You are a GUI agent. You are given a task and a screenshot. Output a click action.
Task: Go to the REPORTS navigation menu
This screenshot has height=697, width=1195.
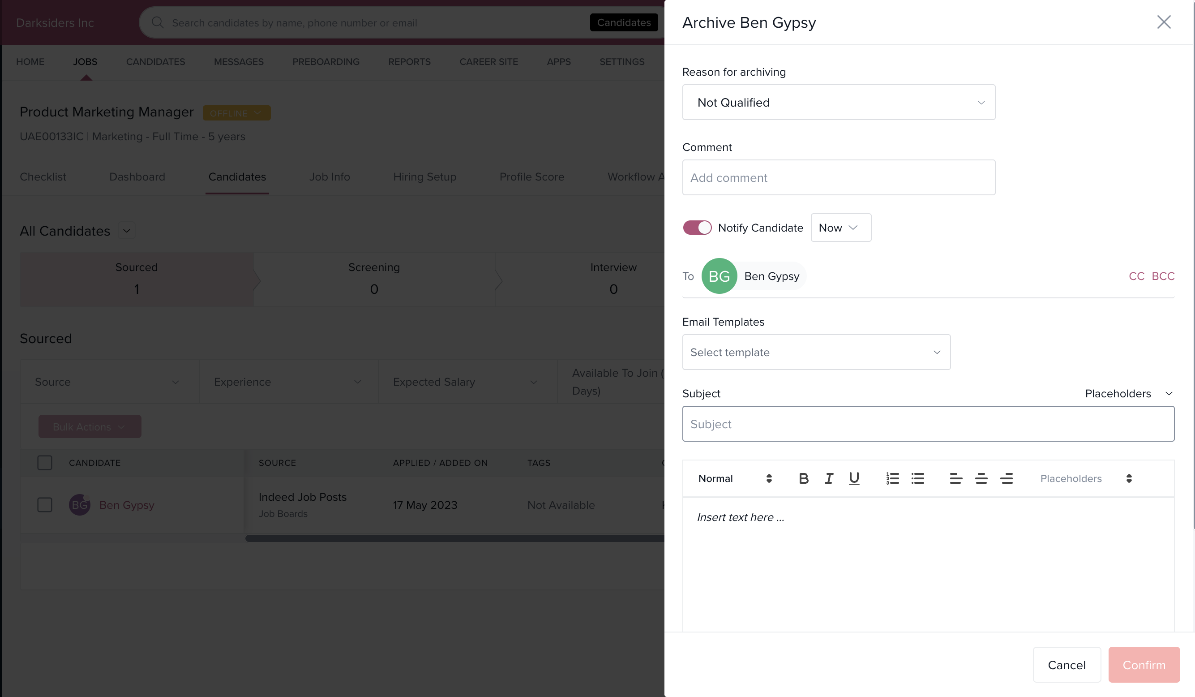click(x=409, y=62)
